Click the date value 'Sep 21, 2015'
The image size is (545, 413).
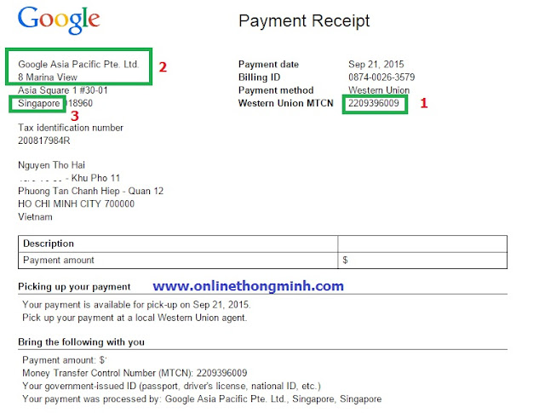pos(376,65)
